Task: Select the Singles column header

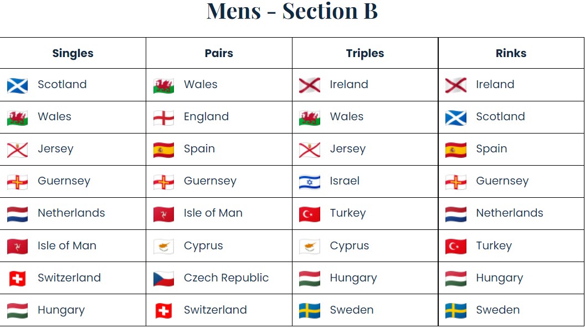Action: coord(73,53)
